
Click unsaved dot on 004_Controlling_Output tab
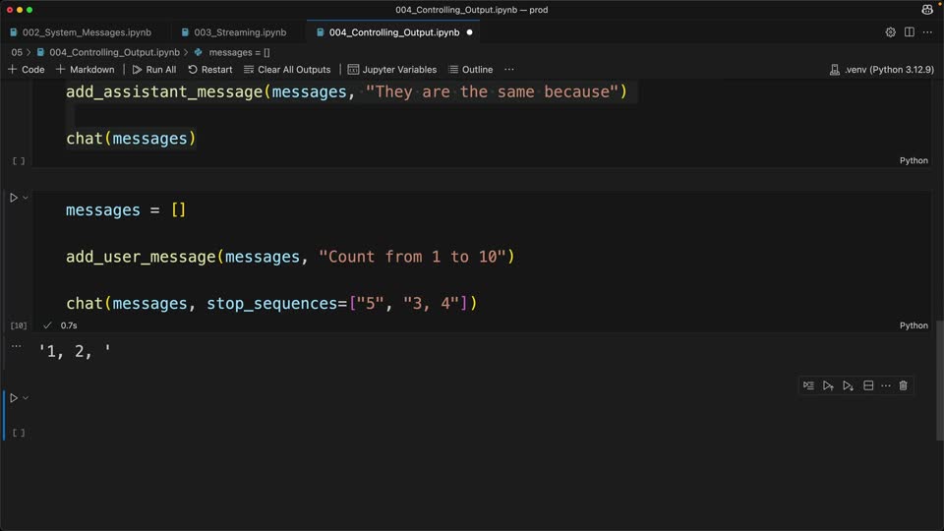click(x=470, y=32)
